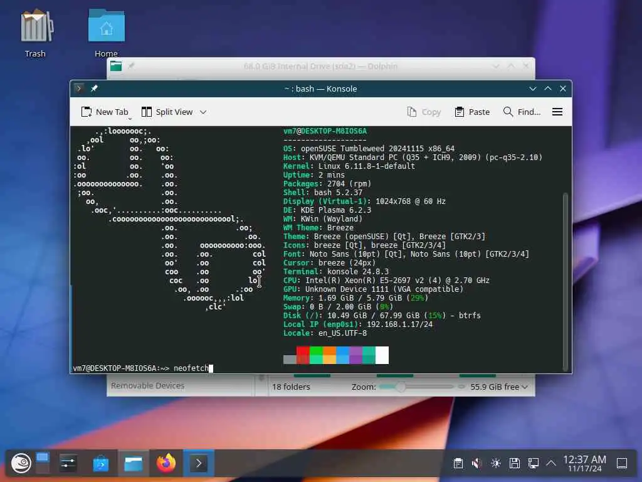Click the show desktop button
642x482 pixels.
(622, 463)
